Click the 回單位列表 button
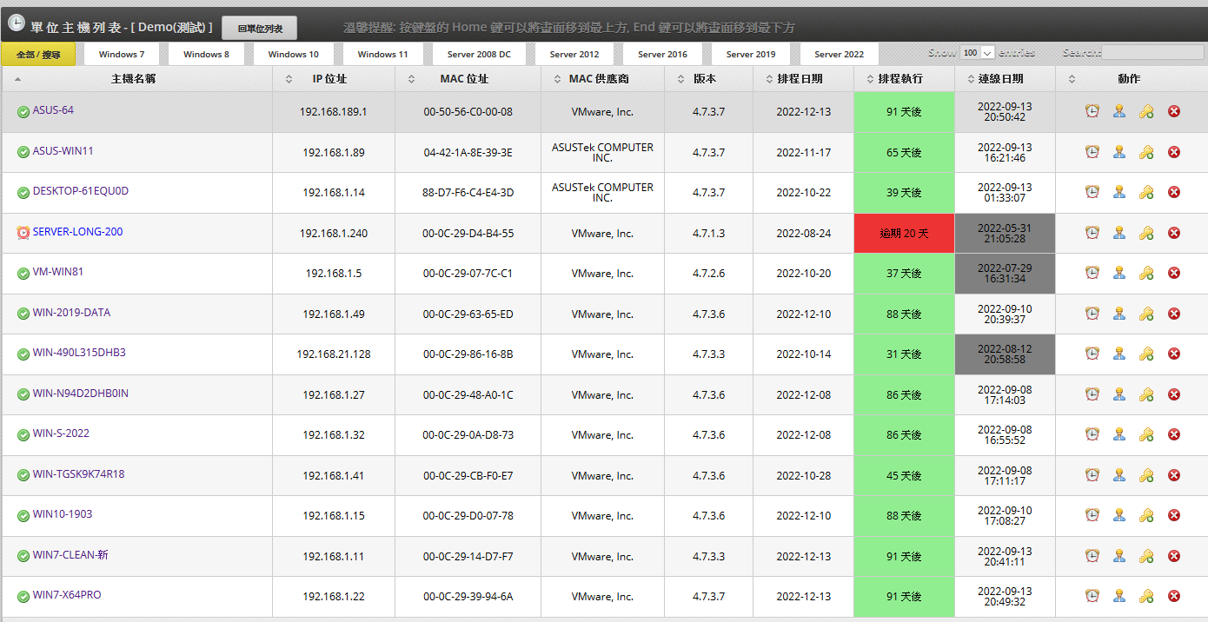Screen dimensions: 1208x622 pyautogui.click(x=259, y=29)
